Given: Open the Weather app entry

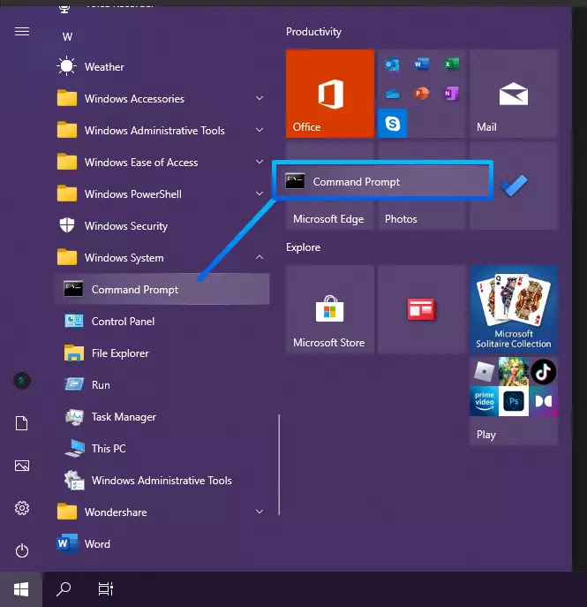Looking at the screenshot, I should 162,67.
